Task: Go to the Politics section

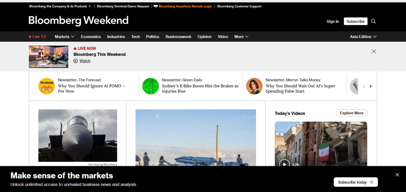Action: [x=153, y=37]
